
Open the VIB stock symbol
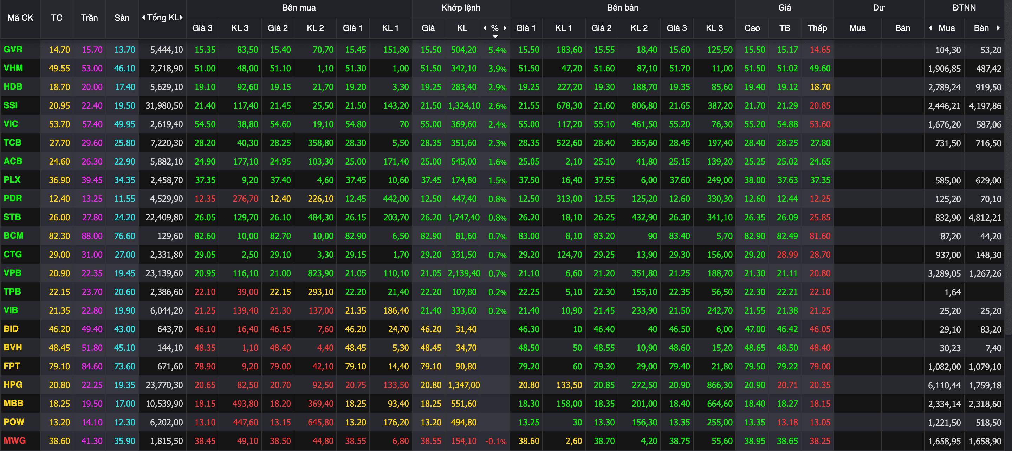point(11,310)
